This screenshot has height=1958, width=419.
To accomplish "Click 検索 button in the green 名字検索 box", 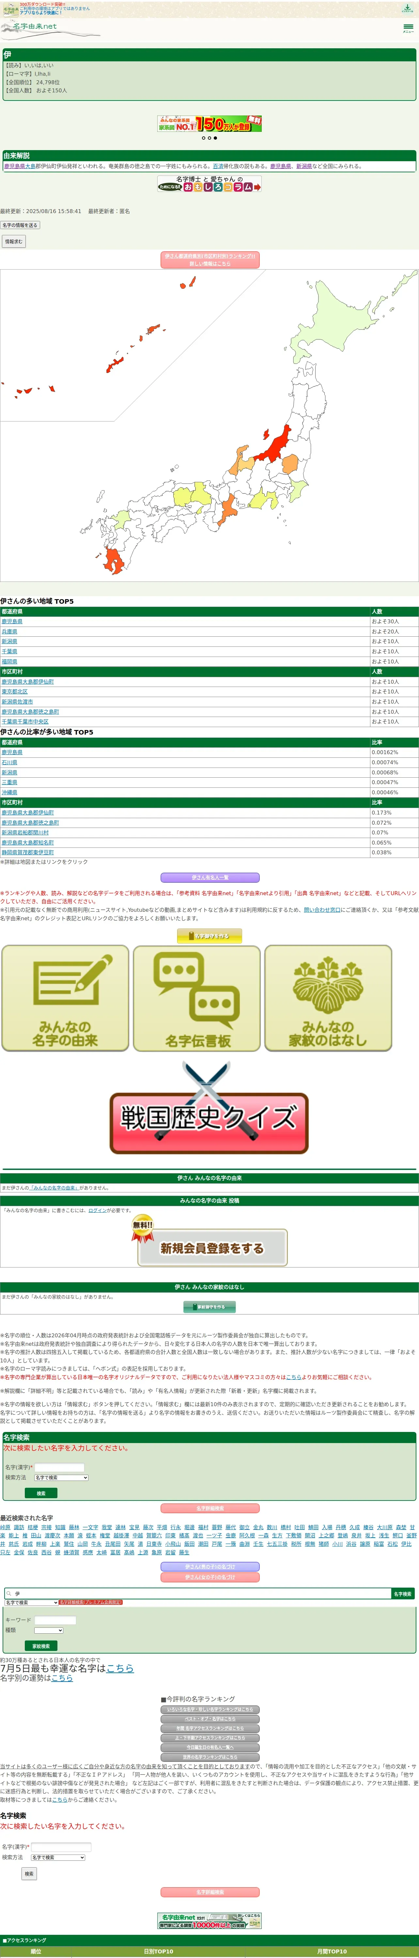I will [41, 1494].
